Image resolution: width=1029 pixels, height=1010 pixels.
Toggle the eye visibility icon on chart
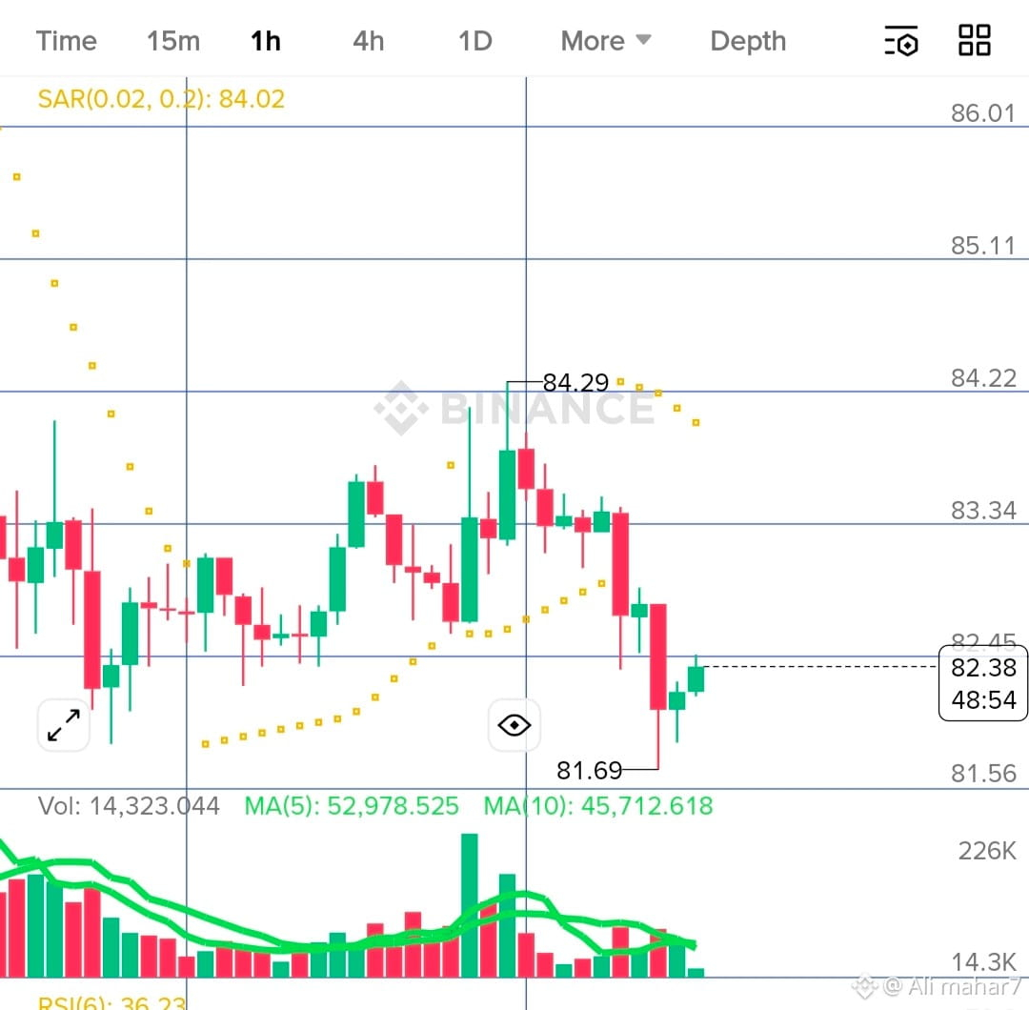(514, 725)
